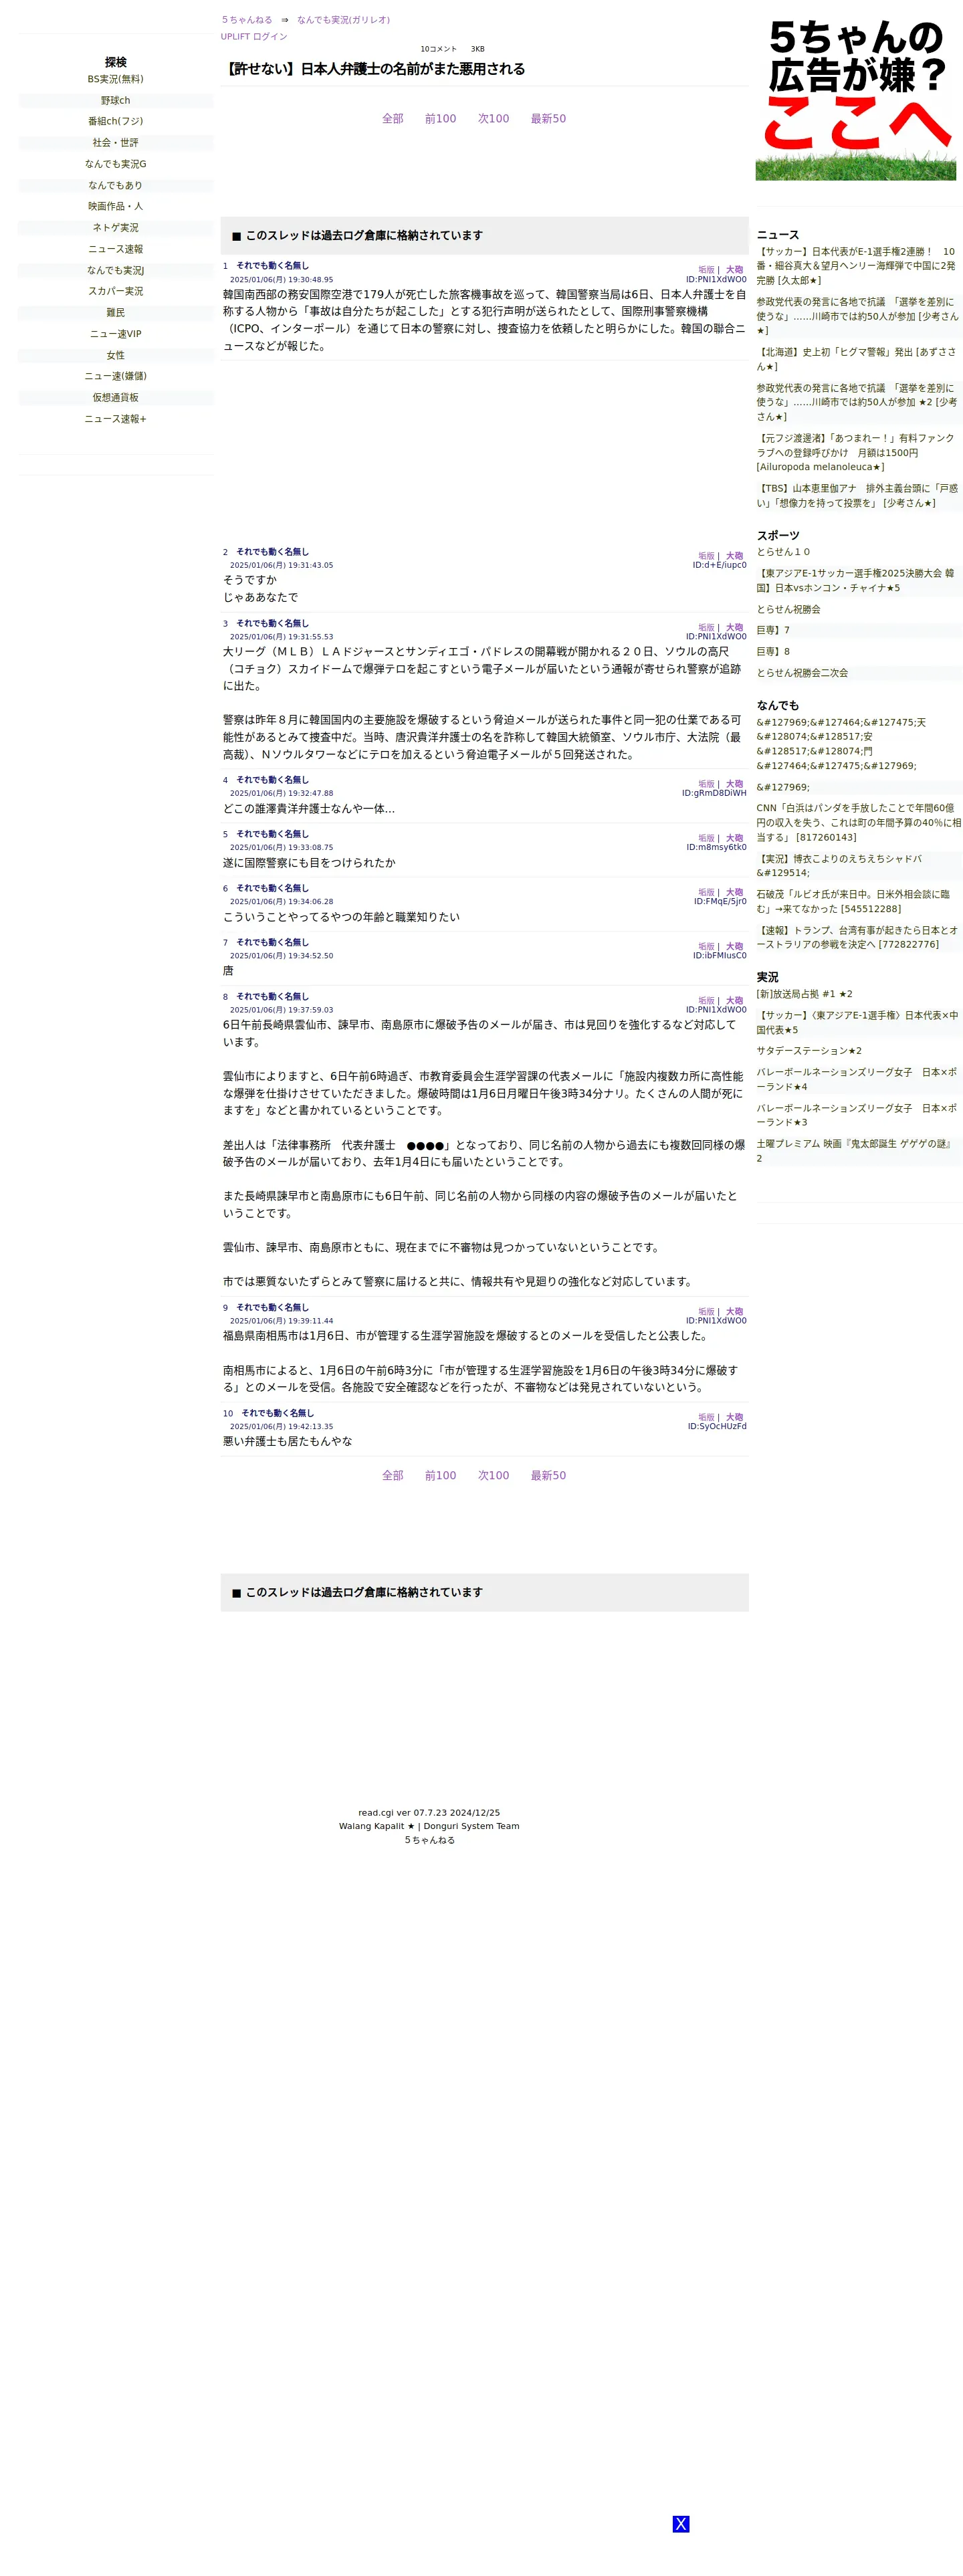The height and width of the screenshot is (2576, 963).
Task: Select the top 前100 navigation link
Action: click(x=440, y=119)
